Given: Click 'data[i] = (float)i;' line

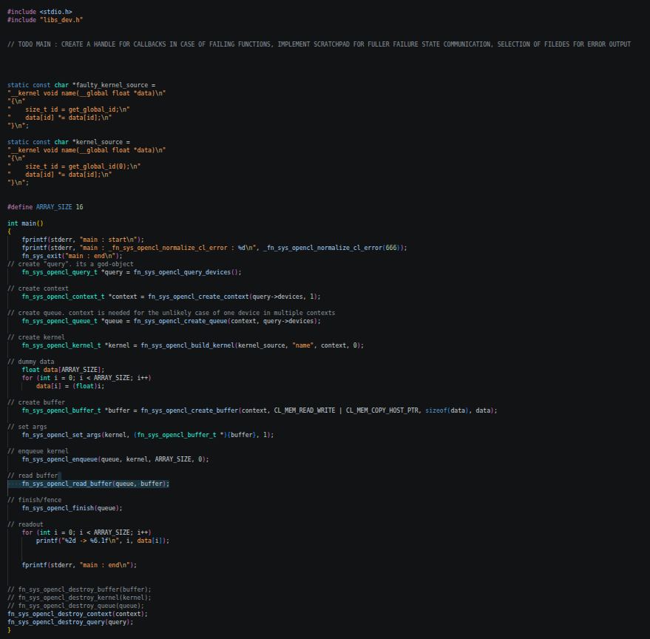Looking at the screenshot, I should (70, 386).
